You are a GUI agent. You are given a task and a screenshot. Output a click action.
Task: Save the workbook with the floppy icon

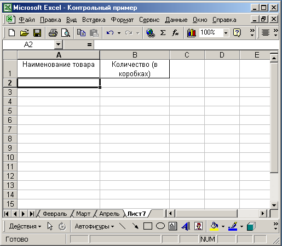[x=37, y=33]
